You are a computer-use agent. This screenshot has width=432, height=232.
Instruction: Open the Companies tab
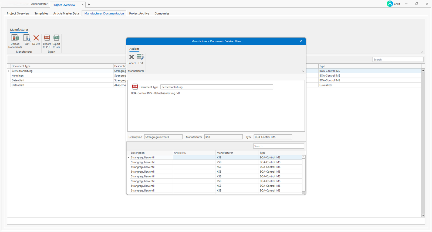tap(162, 13)
